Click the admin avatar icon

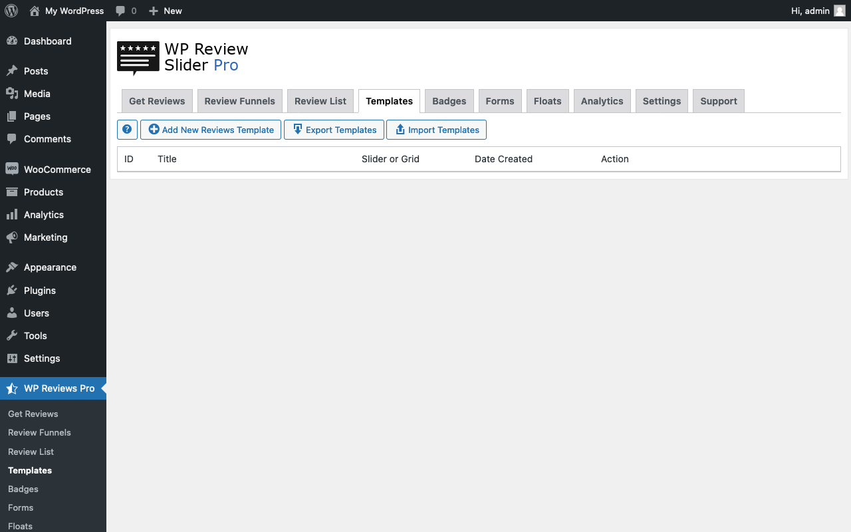pyautogui.click(x=840, y=11)
